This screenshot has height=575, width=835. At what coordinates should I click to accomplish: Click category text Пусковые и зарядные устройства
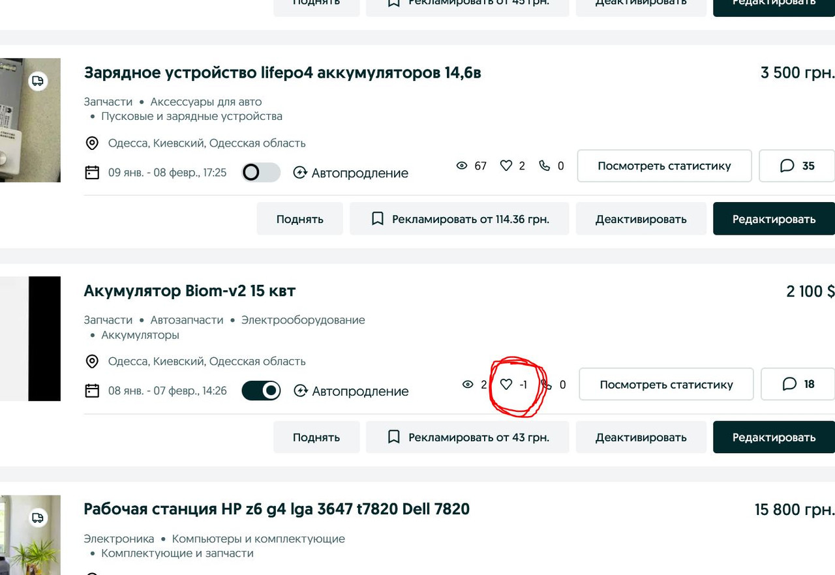(x=192, y=117)
